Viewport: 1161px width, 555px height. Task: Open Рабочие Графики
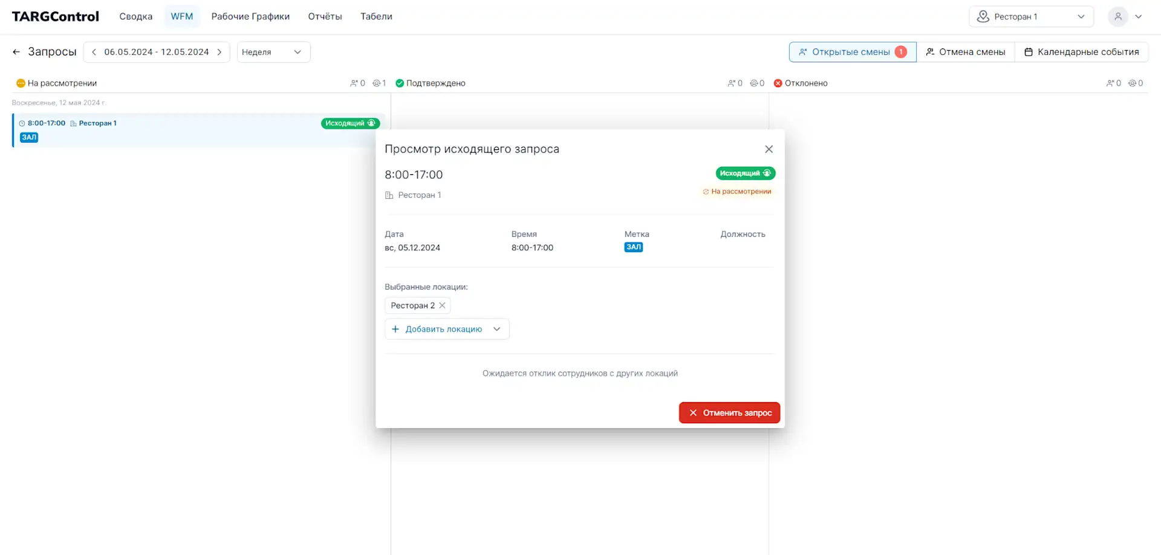point(250,16)
